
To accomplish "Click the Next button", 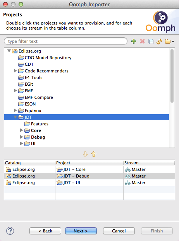I will coord(81,231).
